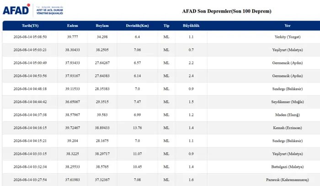Select date cell 2026-08-14 04:53:56

pyautogui.click(x=30, y=76)
